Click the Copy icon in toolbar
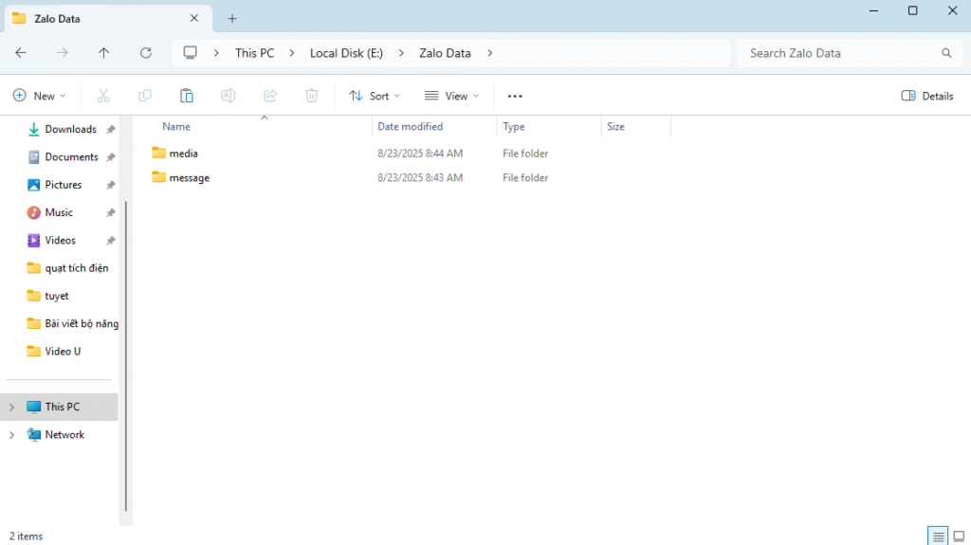971x545 pixels. coord(145,96)
